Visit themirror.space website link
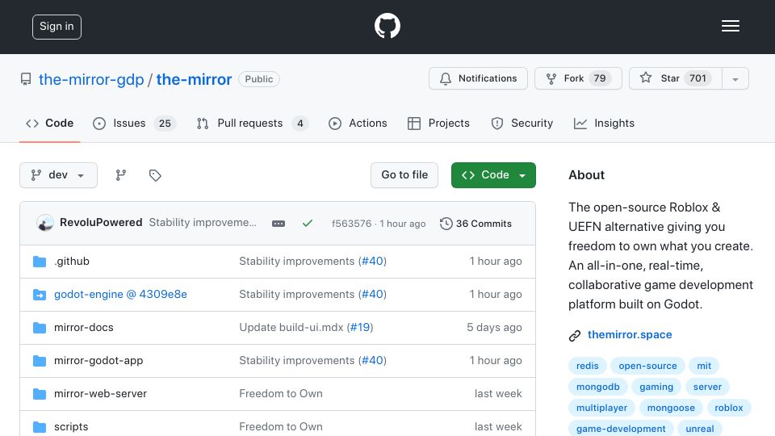775x436 pixels. click(630, 334)
